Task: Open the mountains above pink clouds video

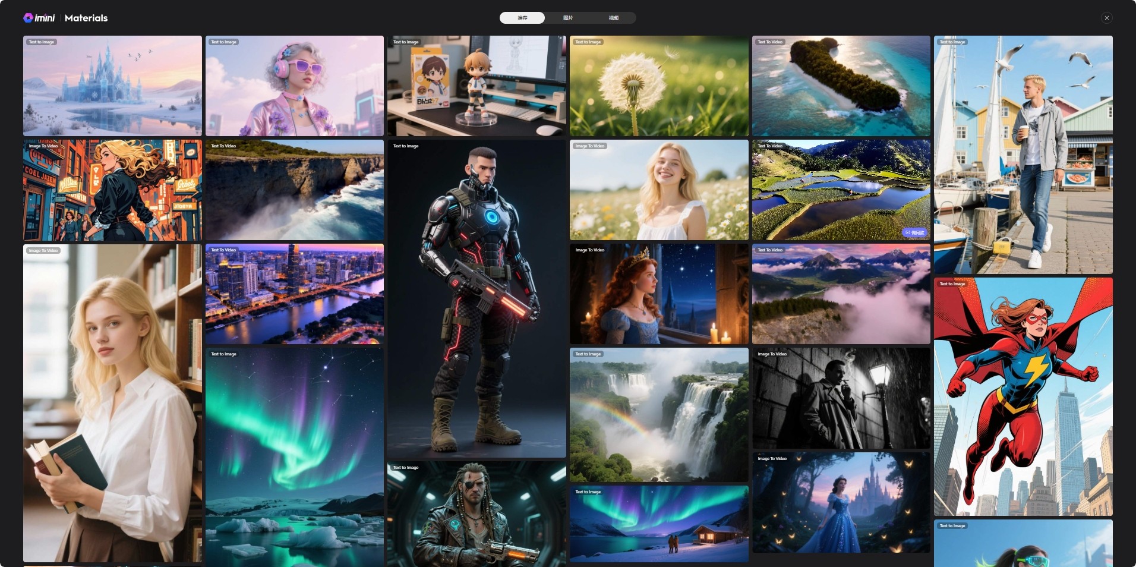Action: coord(841,294)
